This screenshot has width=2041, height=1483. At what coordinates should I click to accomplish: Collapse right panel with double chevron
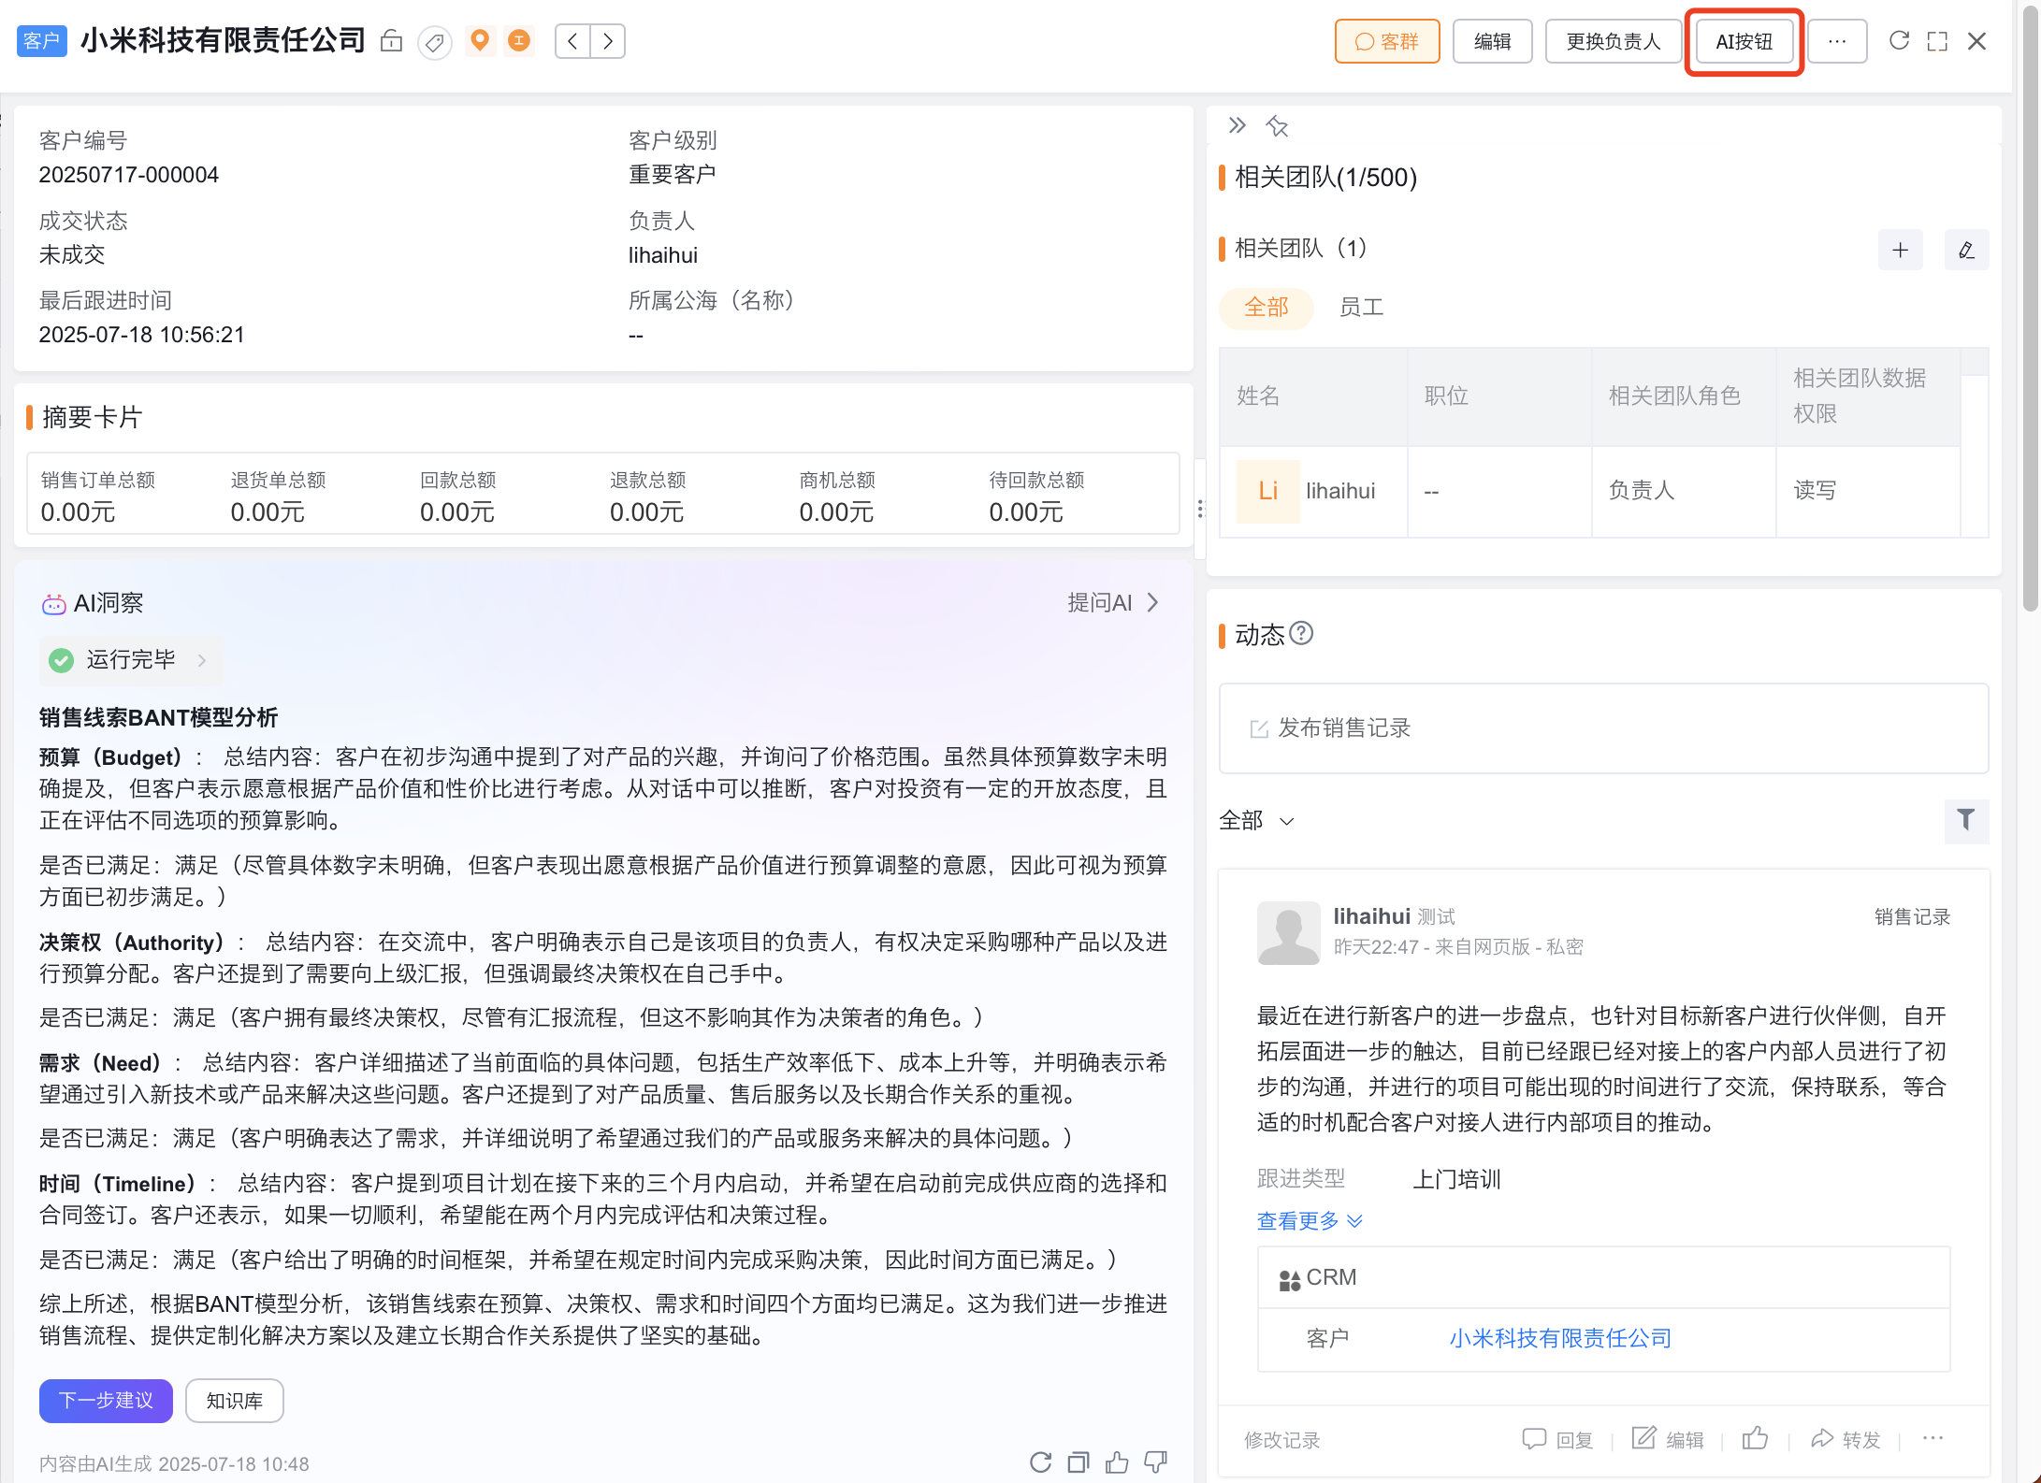pos(1237,125)
